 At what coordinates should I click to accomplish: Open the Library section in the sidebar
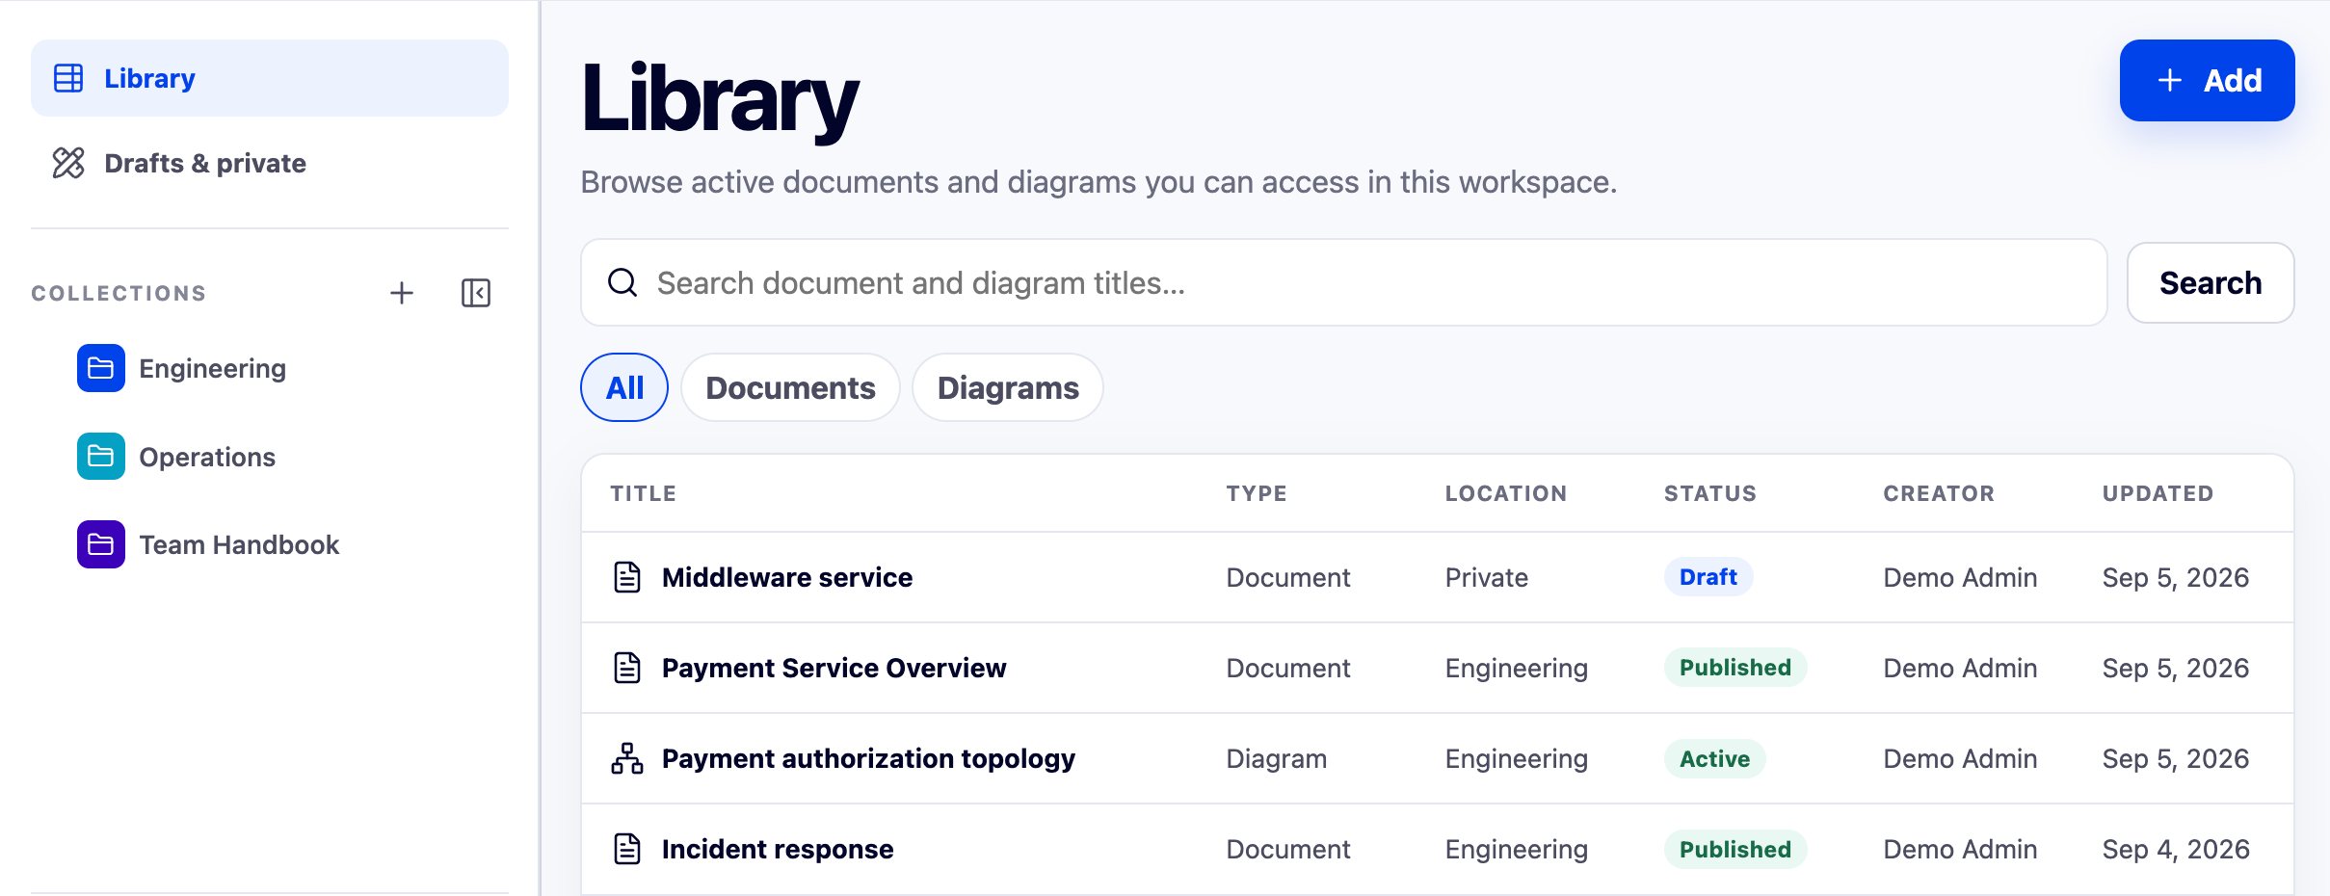[x=269, y=78]
